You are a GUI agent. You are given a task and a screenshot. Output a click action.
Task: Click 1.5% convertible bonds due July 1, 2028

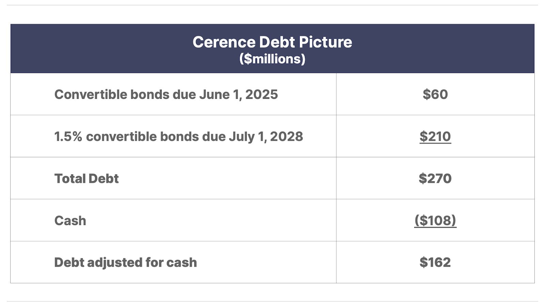[178, 136]
